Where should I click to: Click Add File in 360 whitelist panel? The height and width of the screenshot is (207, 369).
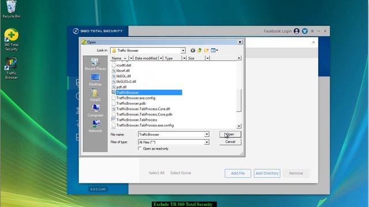point(238,173)
